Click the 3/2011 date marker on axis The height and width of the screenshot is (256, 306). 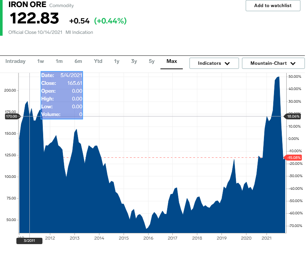click(x=29, y=241)
